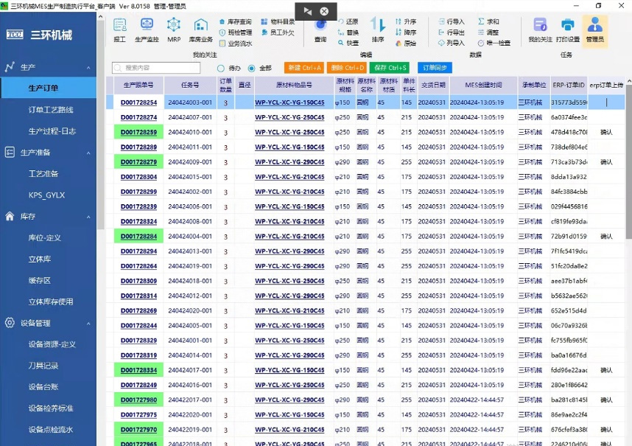Open 立体库 in the sidebar

click(40, 259)
